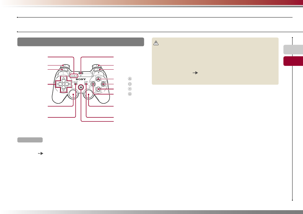Click the warning triangle caution icon
Viewport: 303px width, 214px height.
(156, 43)
